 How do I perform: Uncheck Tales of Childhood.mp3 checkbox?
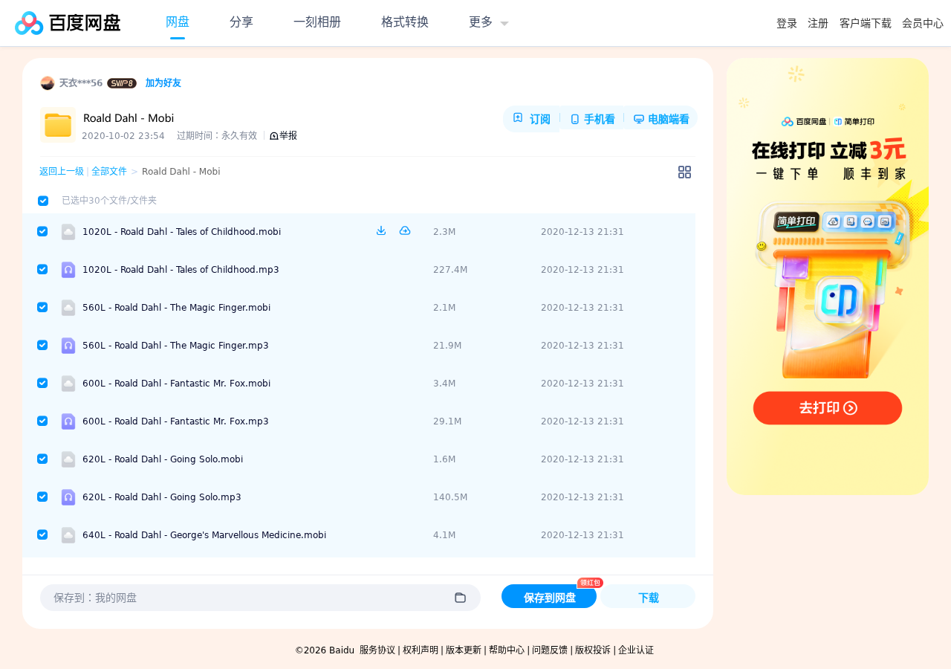pos(42,269)
